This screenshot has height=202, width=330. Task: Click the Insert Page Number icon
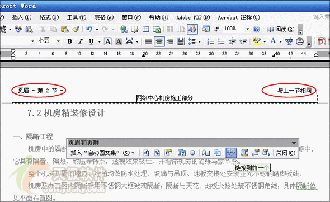click(146, 153)
